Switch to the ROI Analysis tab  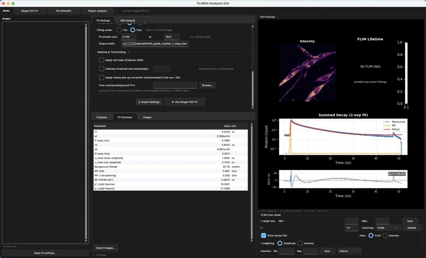coord(128,20)
